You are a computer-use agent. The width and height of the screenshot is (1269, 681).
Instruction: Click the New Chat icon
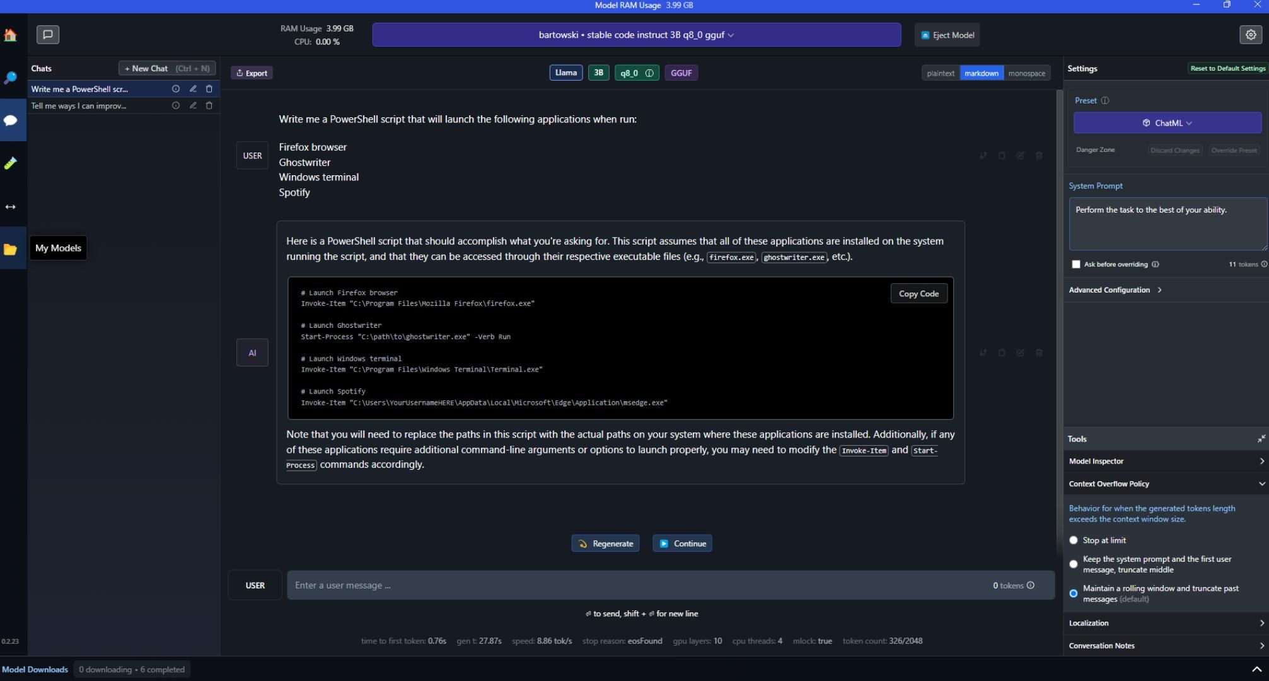click(x=165, y=68)
